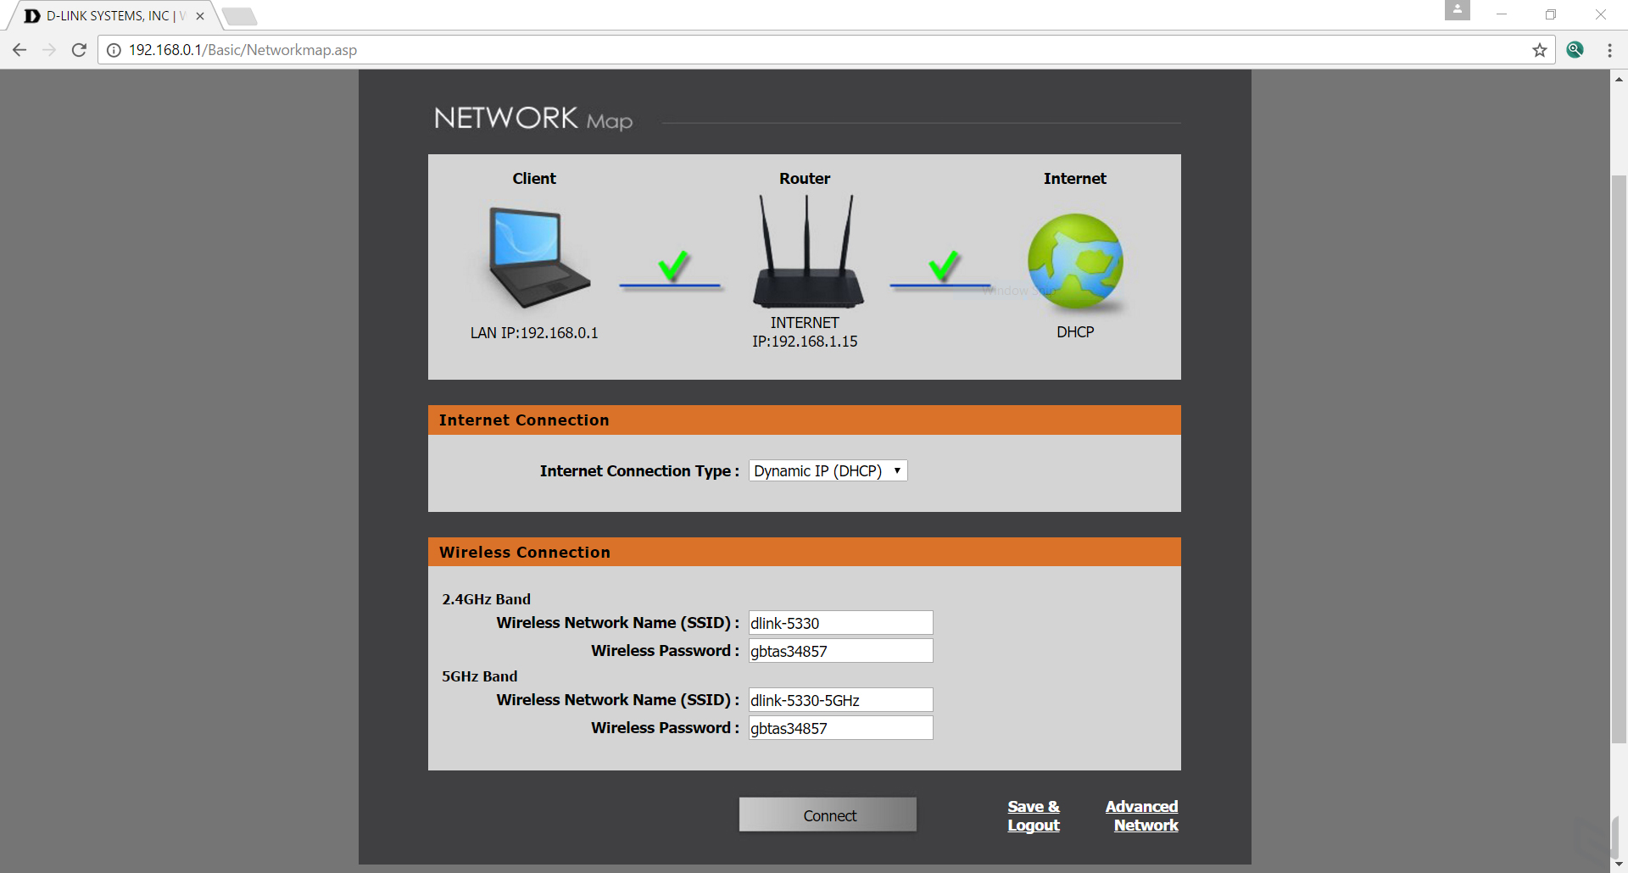Image resolution: width=1628 pixels, height=873 pixels.
Task: Edit the 5GHz SSID field dlink-5330-5GHz
Action: (x=840, y=700)
